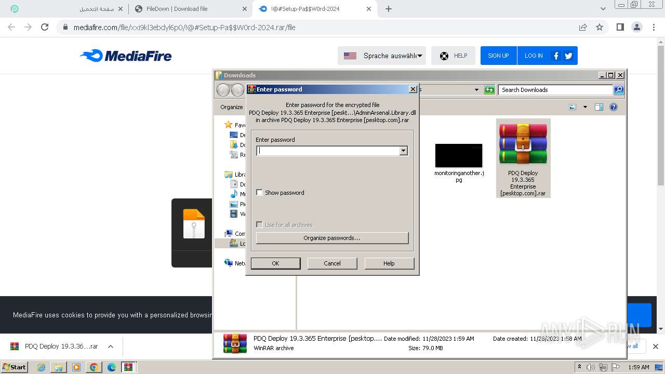The width and height of the screenshot is (665, 374).
Task: Click the SIGN UP button
Action: [498, 56]
